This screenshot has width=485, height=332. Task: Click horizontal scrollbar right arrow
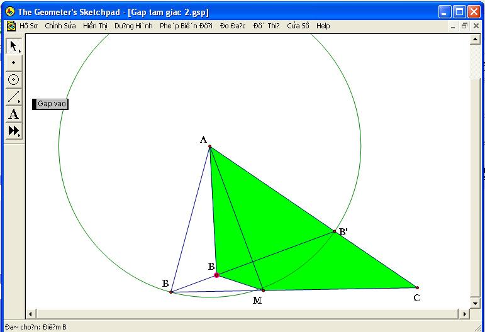(464, 314)
